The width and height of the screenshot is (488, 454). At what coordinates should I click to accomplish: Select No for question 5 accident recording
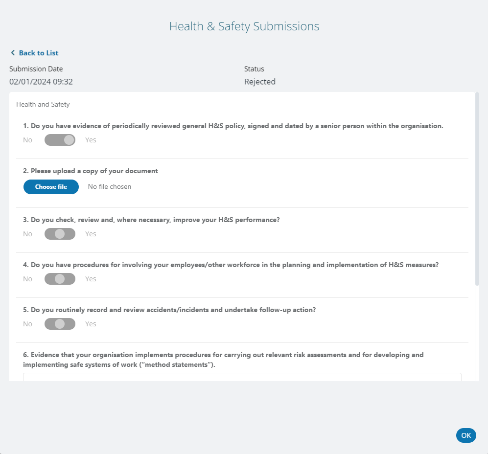[x=27, y=324]
